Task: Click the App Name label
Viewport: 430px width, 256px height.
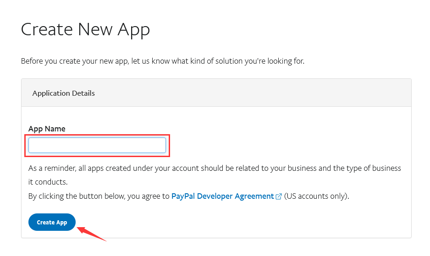Action: pyautogui.click(x=47, y=129)
